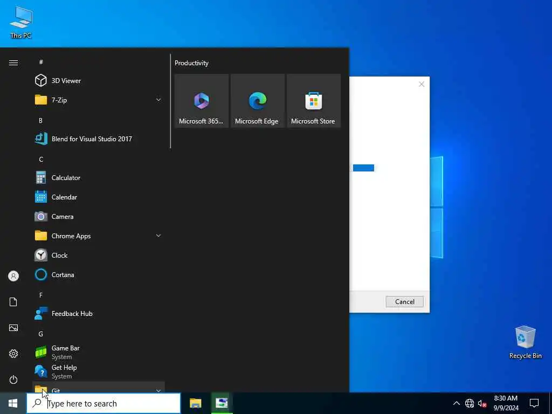The image size is (552, 414).
Task: Show hidden system tray icons
Action: click(x=456, y=403)
